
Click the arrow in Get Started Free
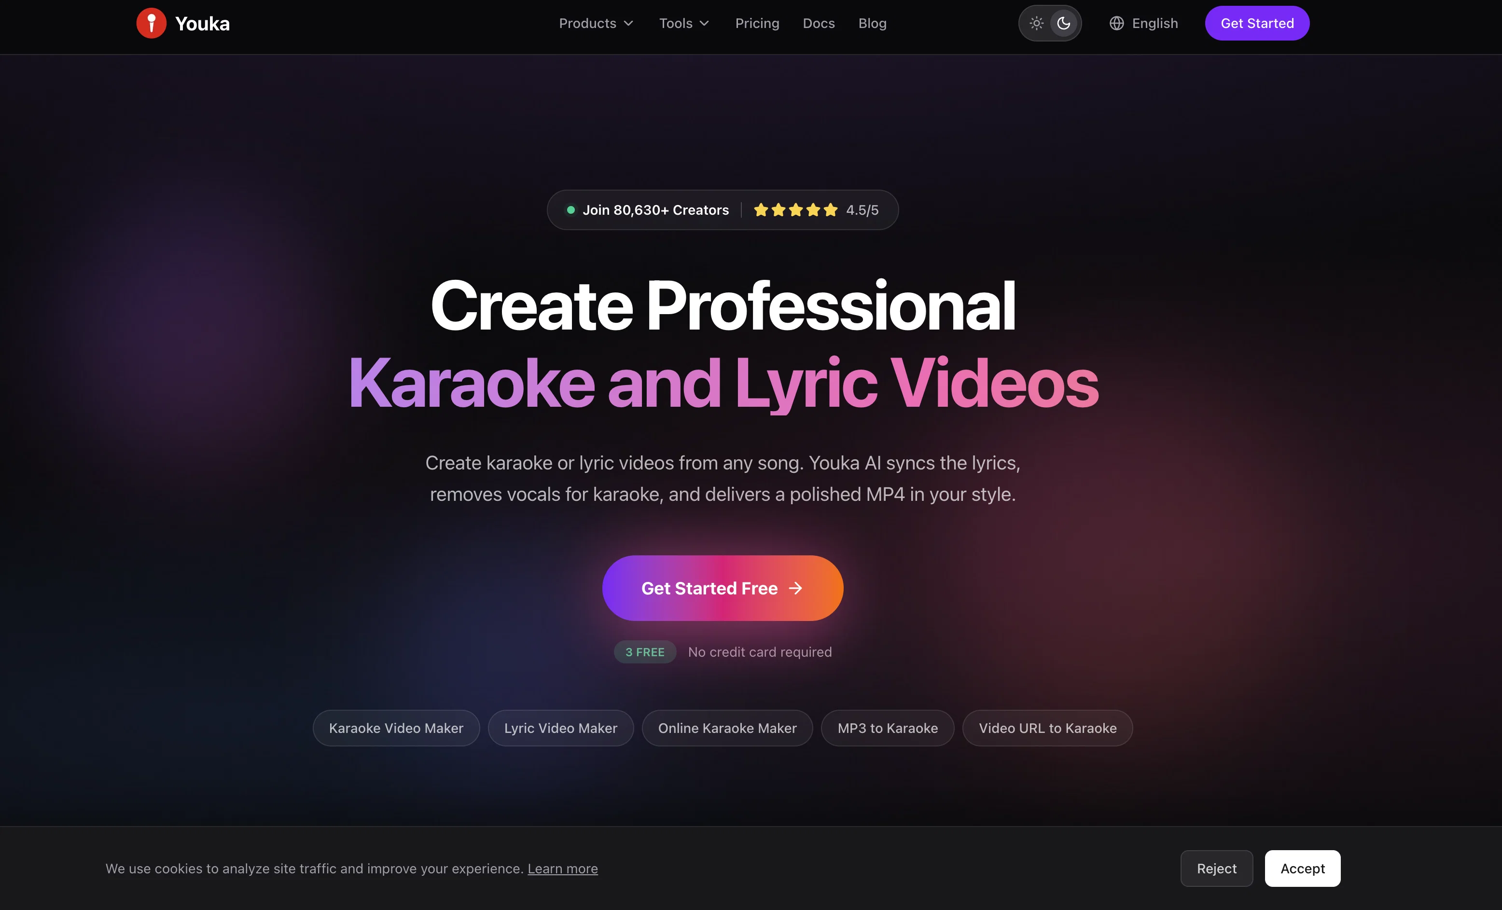pyautogui.click(x=795, y=588)
